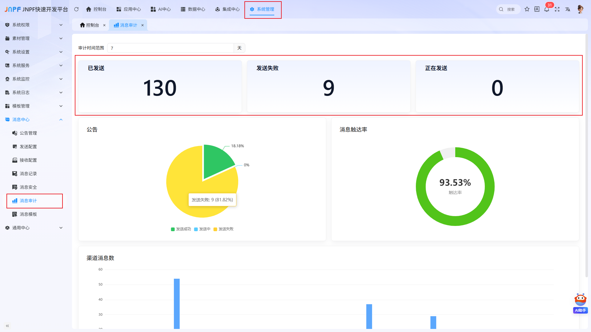
Task: Click the 消息中心 chat icon
Action: point(7,120)
